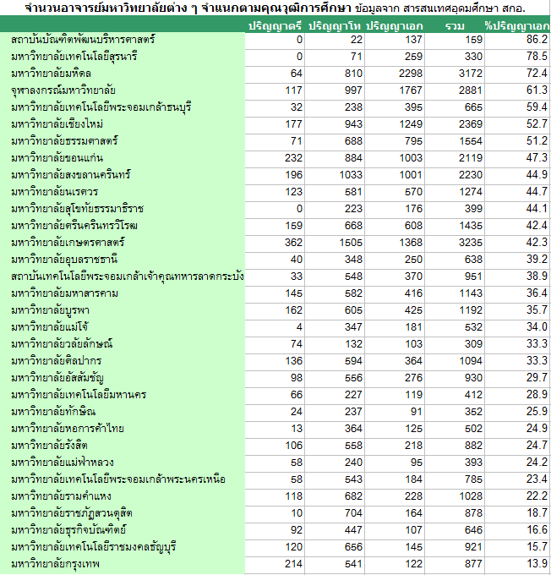Click the รวม column header

pyautogui.click(x=455, y=26)
